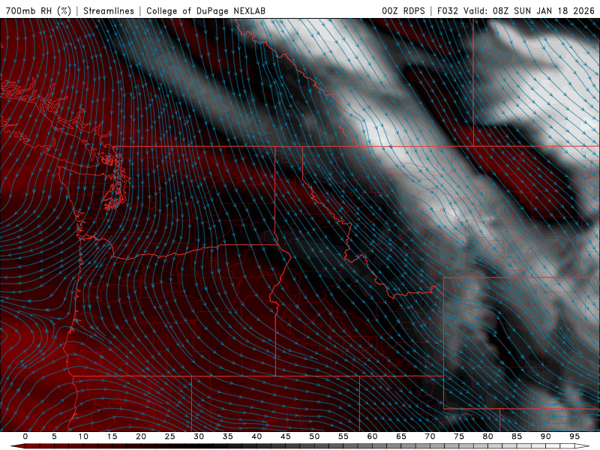Viewport: 600px width, 450px height.
Task: Click the colorbar tick label '20'
Action: pos(141,436)
